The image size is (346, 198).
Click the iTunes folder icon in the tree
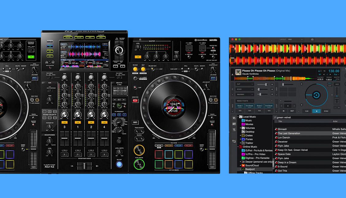pos(243,139)
